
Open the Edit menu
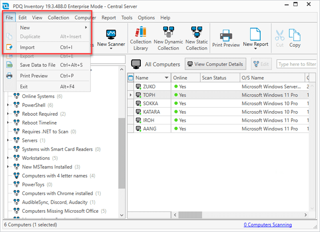coord(22,17)
